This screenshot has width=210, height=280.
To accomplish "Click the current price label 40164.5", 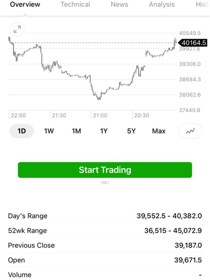I will pos(193,43).
